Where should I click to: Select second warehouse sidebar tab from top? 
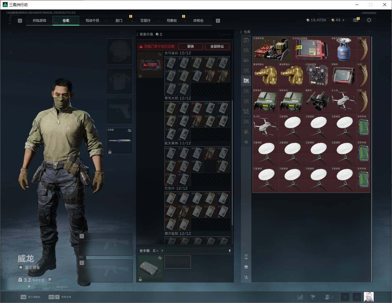coord(246,50)
